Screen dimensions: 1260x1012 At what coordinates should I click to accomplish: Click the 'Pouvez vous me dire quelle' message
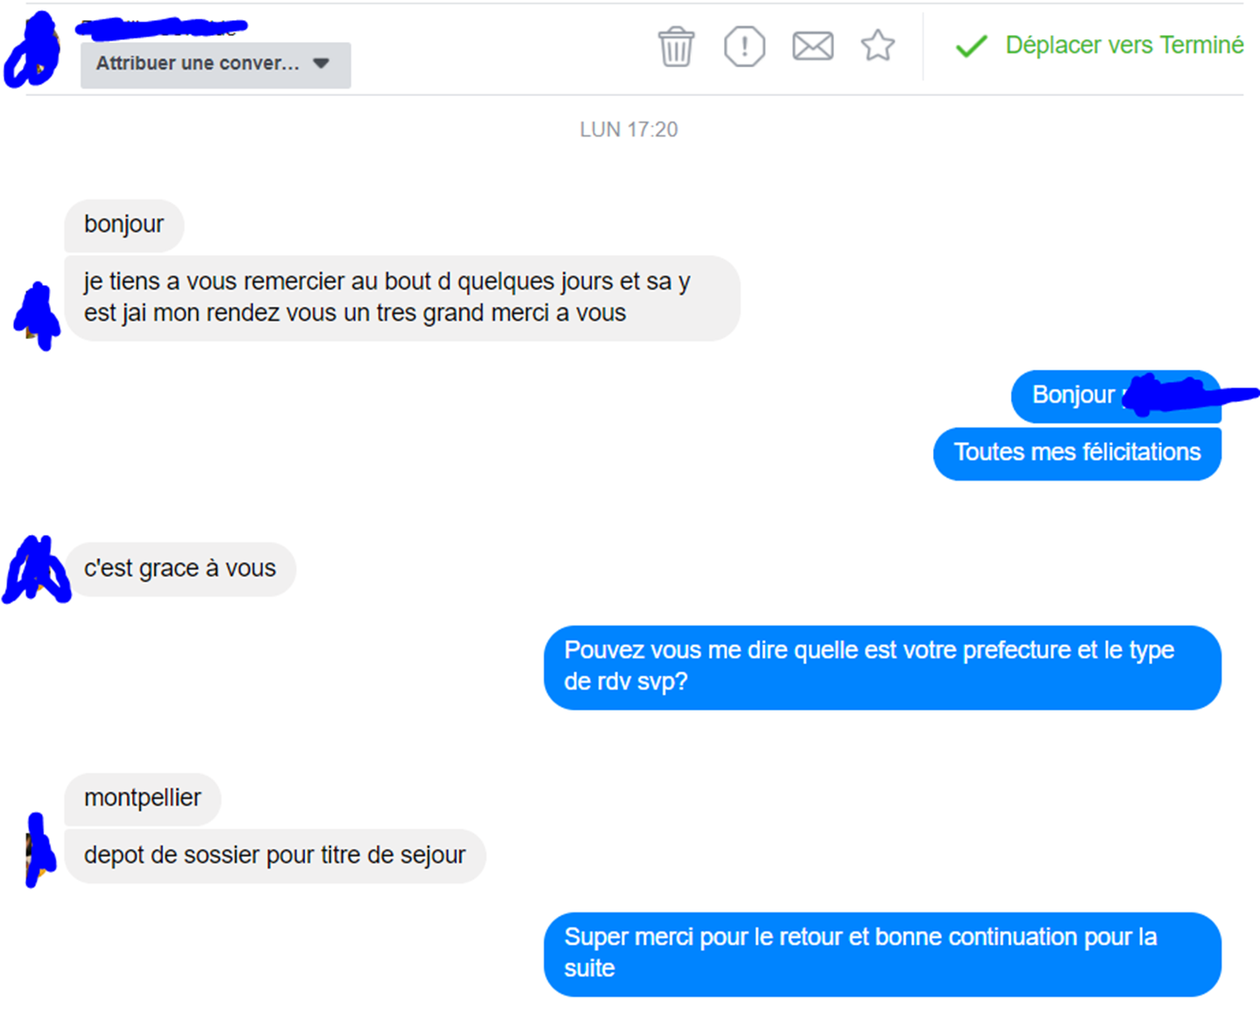point(882,667)
